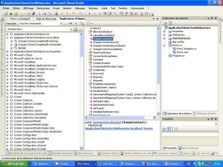Screen dimensions: 223x167
Task: Start debugging with the green play icon
Action: (90, 13)
